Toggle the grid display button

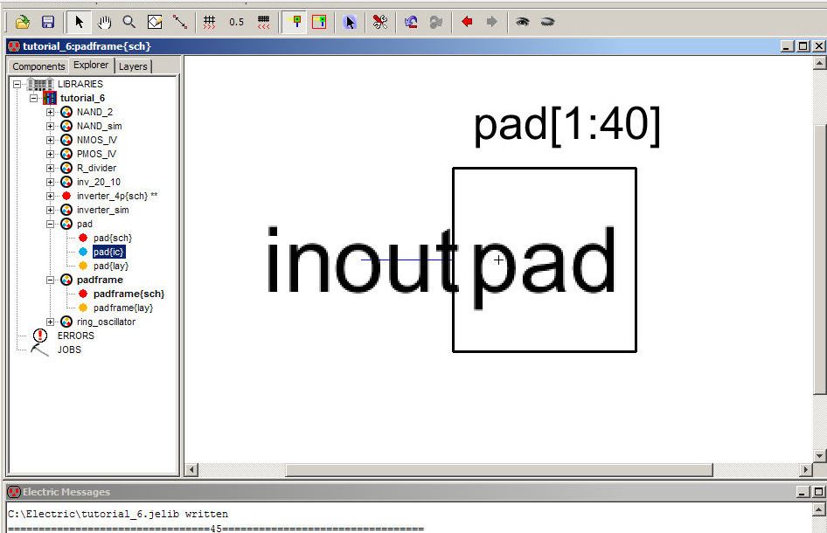click(x=209, y=22)
